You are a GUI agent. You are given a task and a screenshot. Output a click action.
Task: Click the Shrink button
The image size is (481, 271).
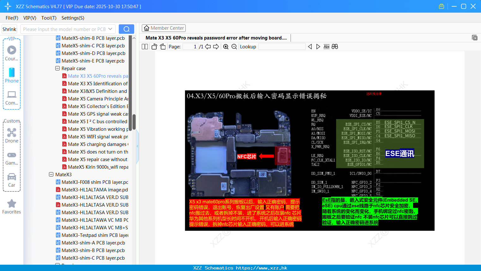coord(9,29)
